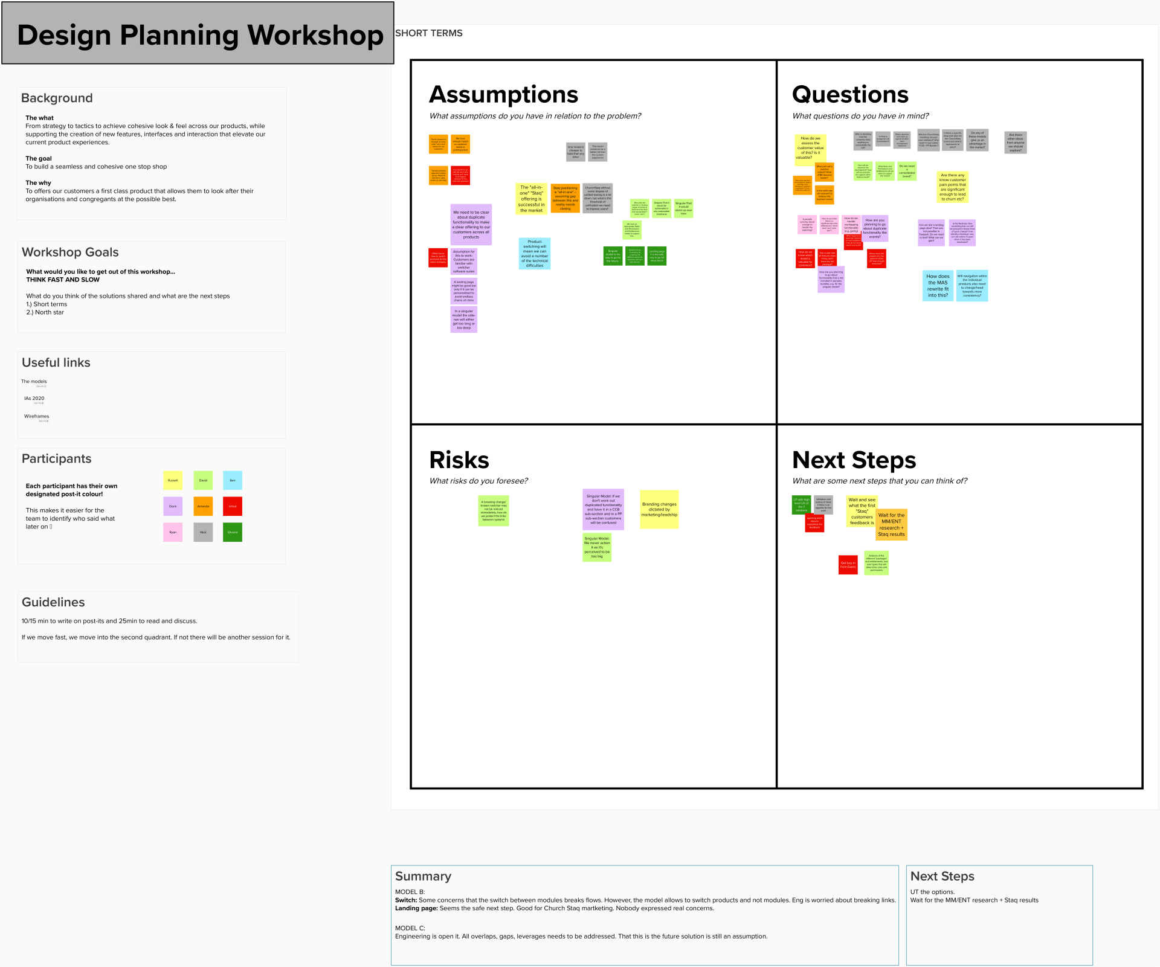Select Umut's red participant post-it
Viewport: 1160px width, 967px height.
click(233, 506)
